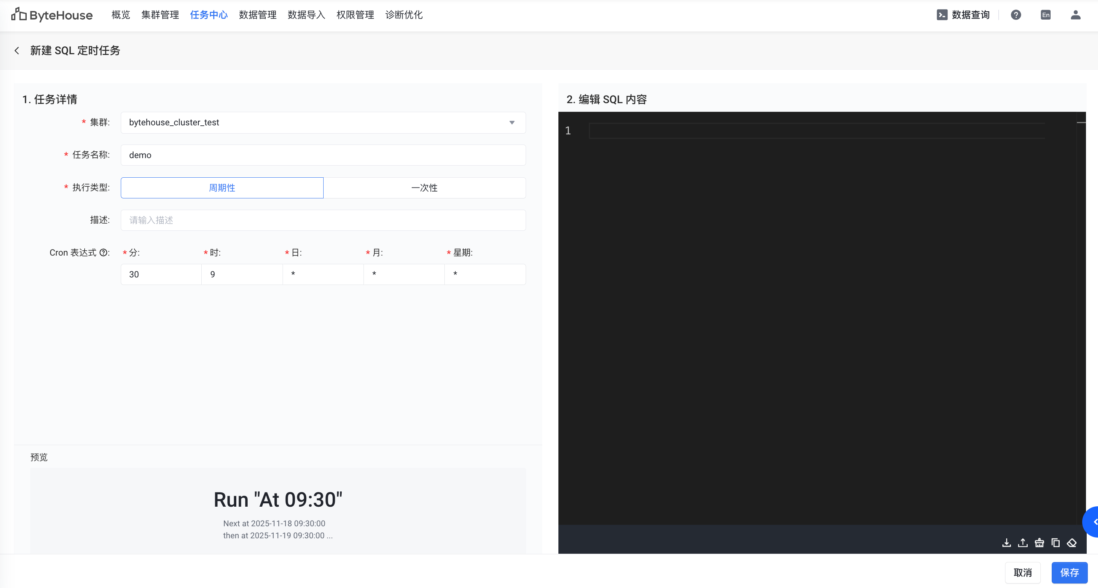
Task: Open the user profile icon
Action: 1075,15
